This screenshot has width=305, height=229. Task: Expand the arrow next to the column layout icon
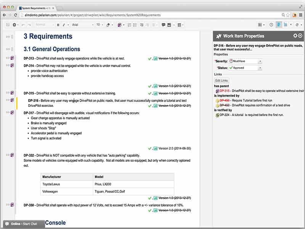pyautogui.click(x=264, y=25)
